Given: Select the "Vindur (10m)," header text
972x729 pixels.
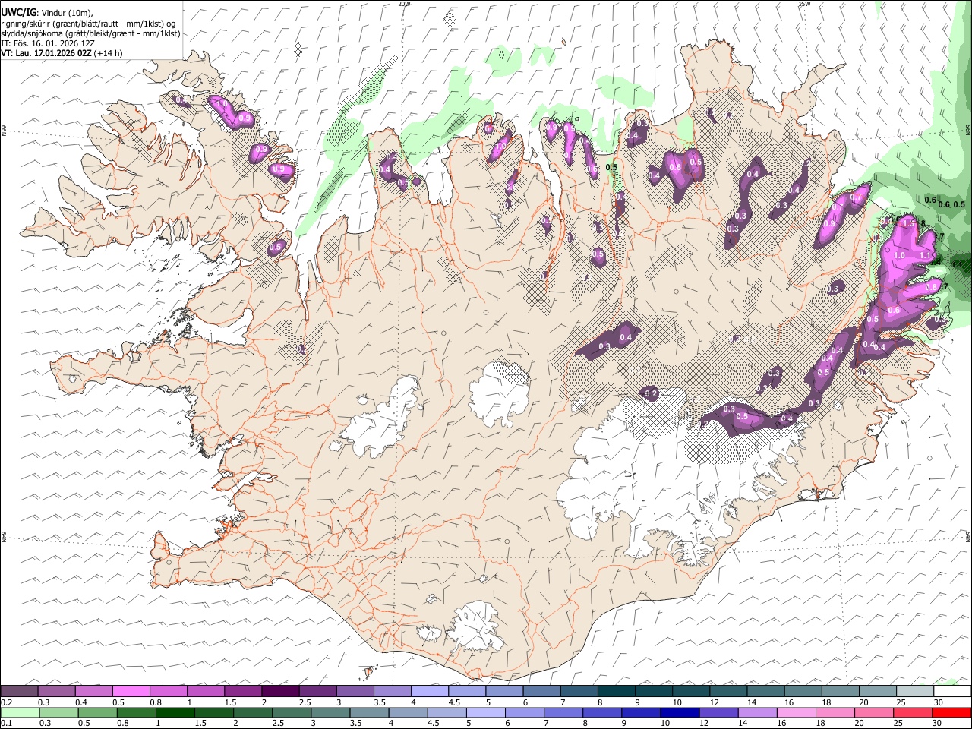Looking at the screenshot, I should pyautogui.click(x=67, y=13).
